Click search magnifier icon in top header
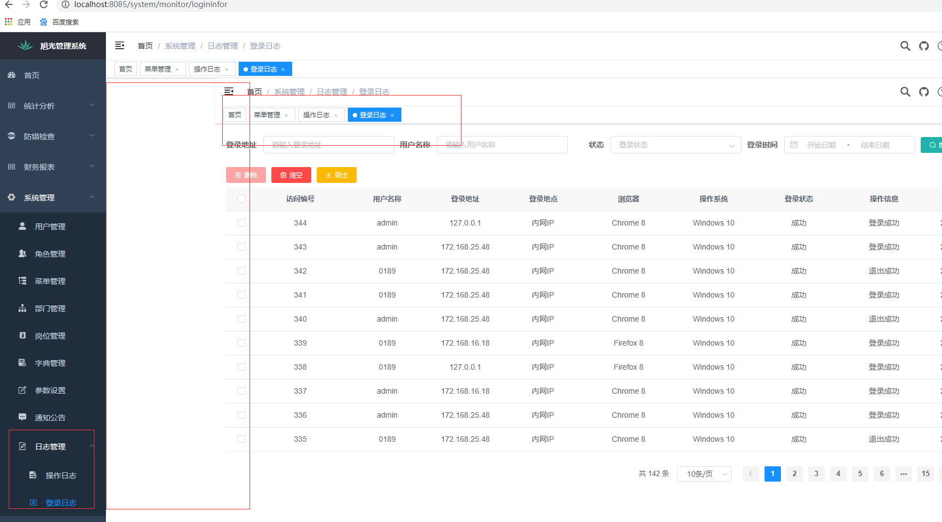 pos(905,46)
